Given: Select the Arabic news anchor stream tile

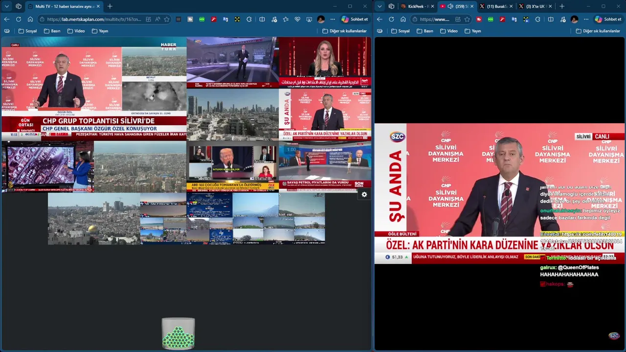Looking at the screenshot, I should tap(325, 62).
